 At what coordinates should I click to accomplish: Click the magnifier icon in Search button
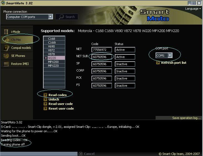coord(61,17)
